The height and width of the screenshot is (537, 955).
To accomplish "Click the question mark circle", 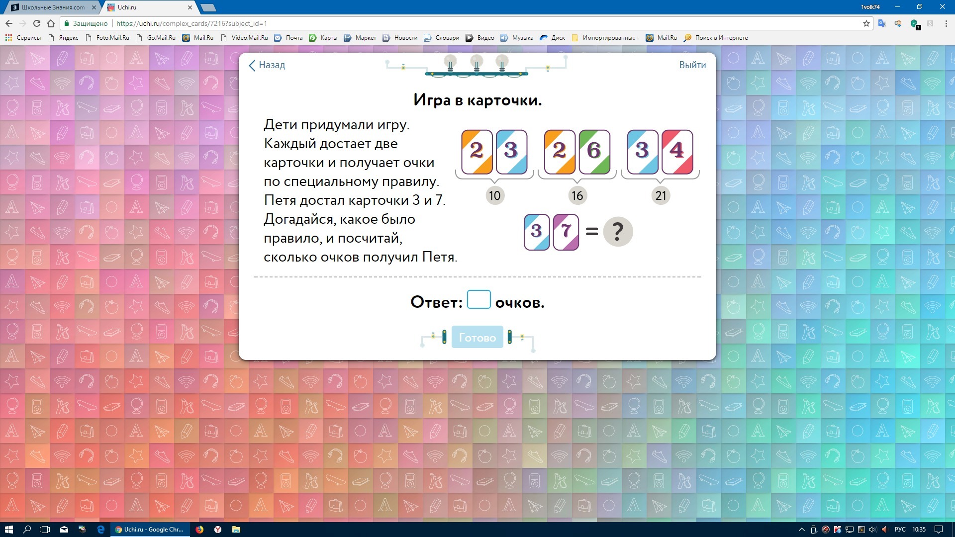I will (617, 232).
